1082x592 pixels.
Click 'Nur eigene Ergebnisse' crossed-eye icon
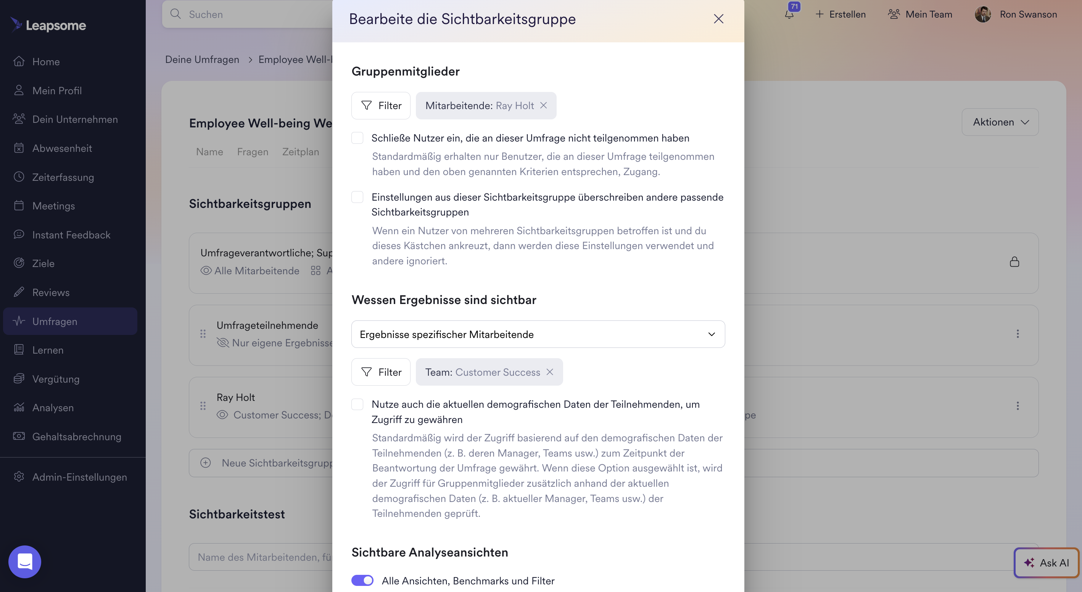tap(222, 343)
